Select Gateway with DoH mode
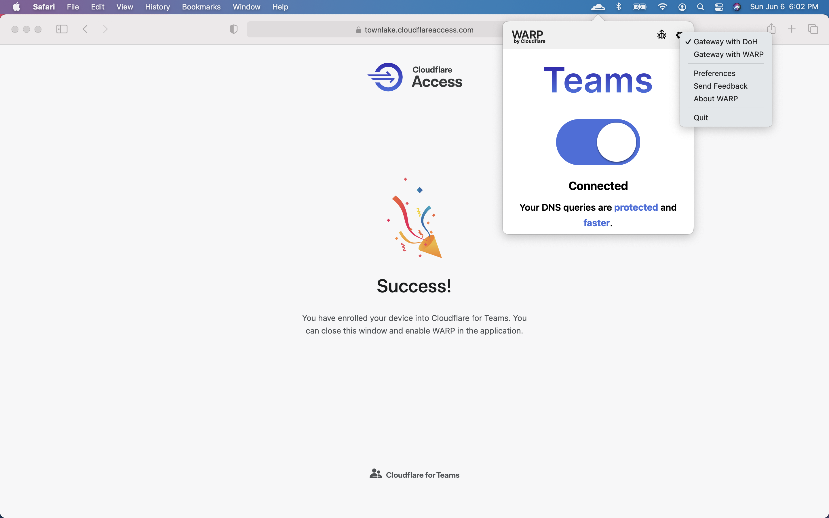 [x=725, y=42]
